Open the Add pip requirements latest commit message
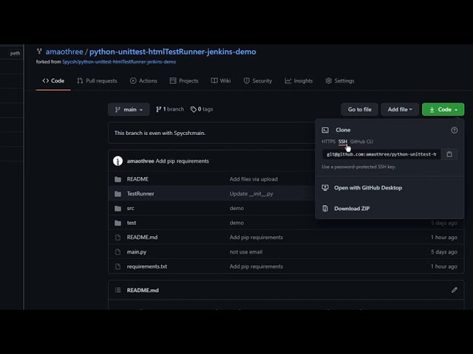473x354 pixels. [183, 161]
